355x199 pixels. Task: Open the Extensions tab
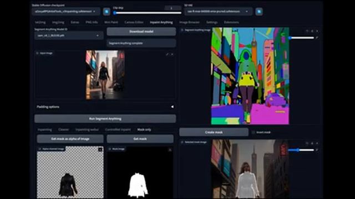tap(231, 22)
